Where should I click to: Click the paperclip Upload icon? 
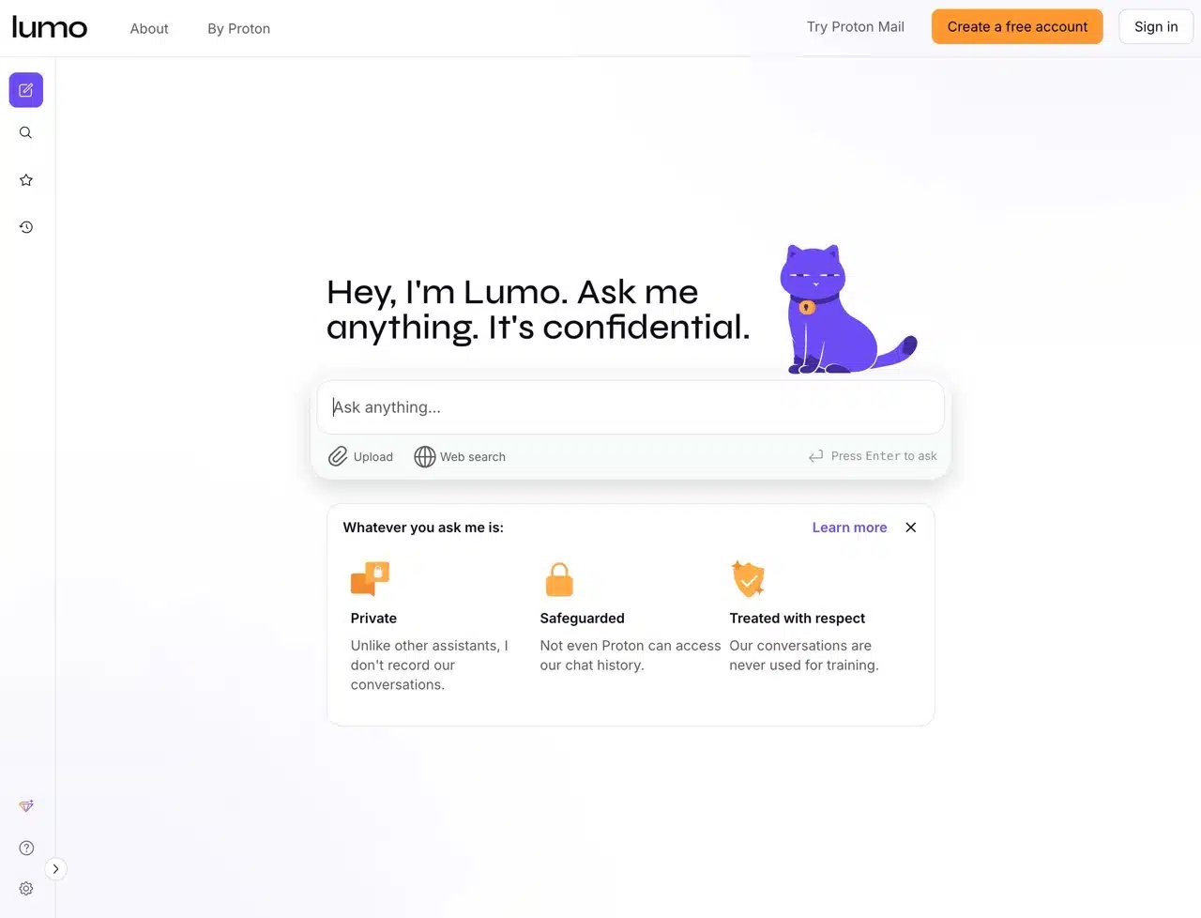(x=338, y=456)
